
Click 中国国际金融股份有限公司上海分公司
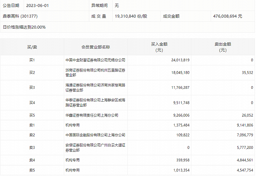click(95, 135)
